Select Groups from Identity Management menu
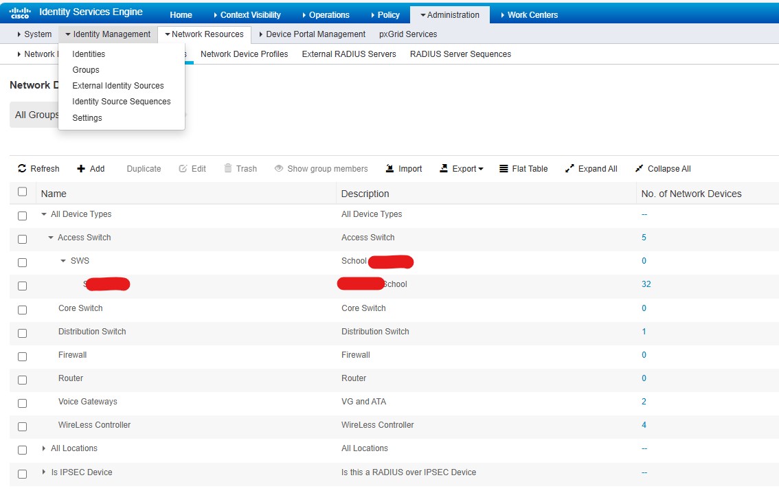 (x=85, y=69)
